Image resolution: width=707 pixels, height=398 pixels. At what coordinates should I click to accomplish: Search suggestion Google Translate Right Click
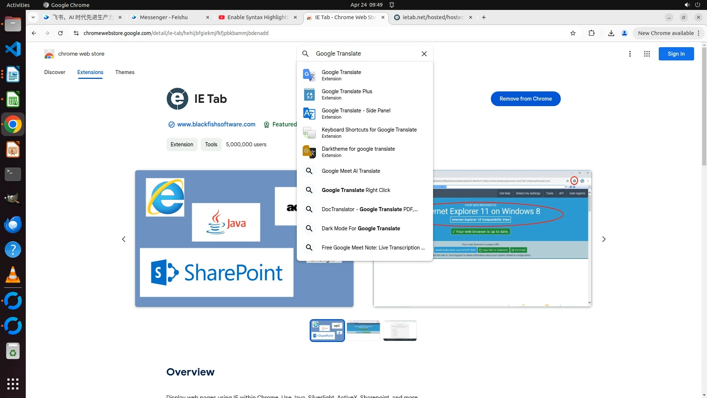point(356,190)
